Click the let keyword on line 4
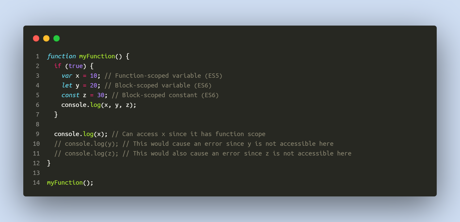The width and height of the screenshot is (460, 222). [x=67, y=85]
